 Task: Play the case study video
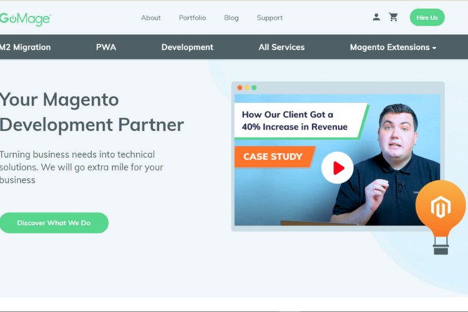337,167
